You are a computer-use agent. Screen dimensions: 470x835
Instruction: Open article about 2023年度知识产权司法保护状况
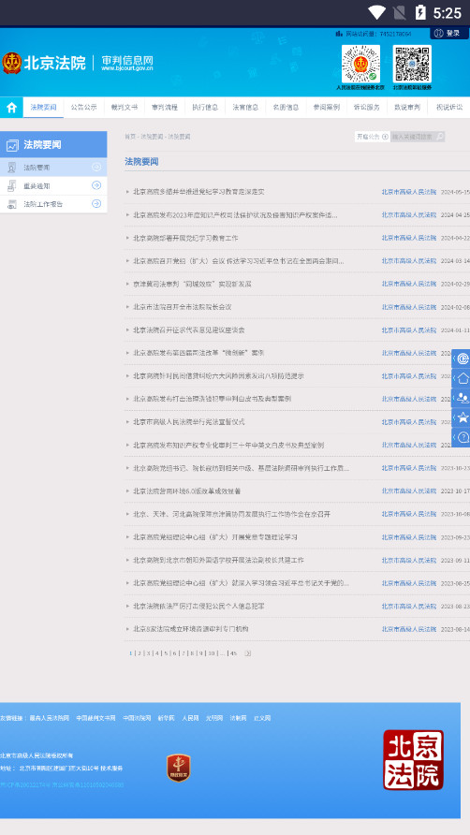(235, 215)
